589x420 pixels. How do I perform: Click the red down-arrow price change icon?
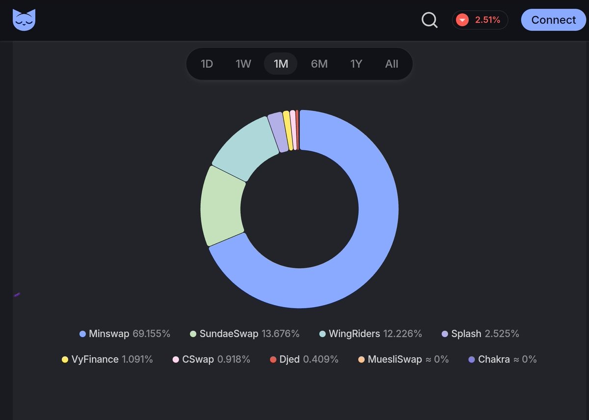coord(462,20)
